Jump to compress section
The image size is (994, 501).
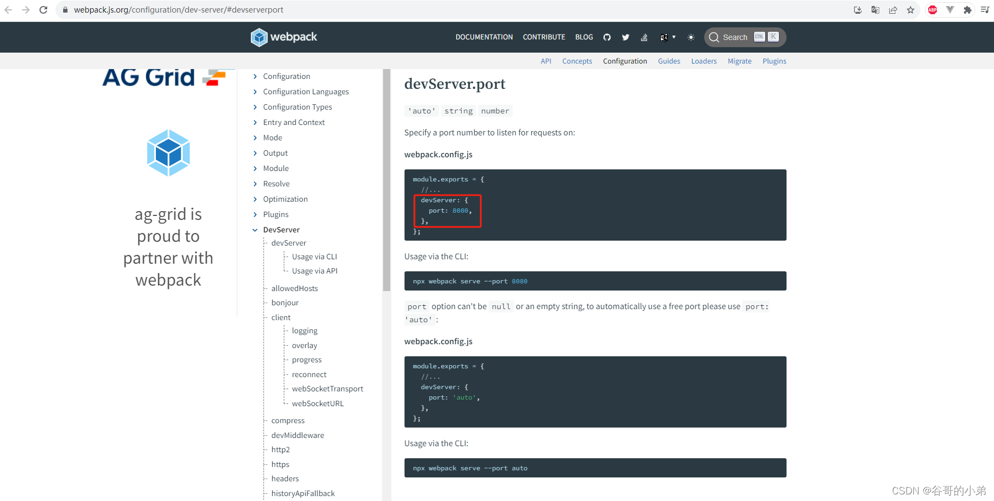pos(288,420)
